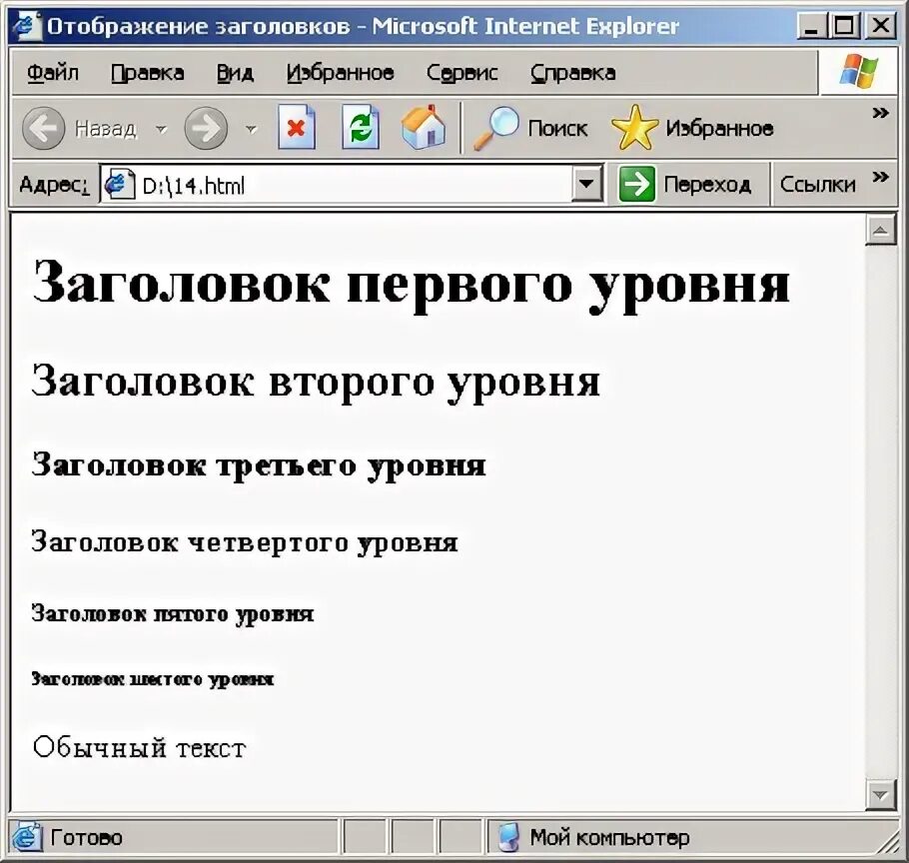Click the Internet Explorer page icon in address bar
The image size is (909, 863).
click(118, 184)
